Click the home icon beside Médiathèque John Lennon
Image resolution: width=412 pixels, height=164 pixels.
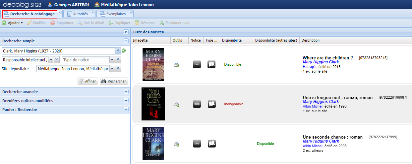coord(97,5)
